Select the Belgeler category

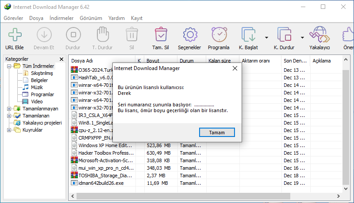click(x=39, y=80)
